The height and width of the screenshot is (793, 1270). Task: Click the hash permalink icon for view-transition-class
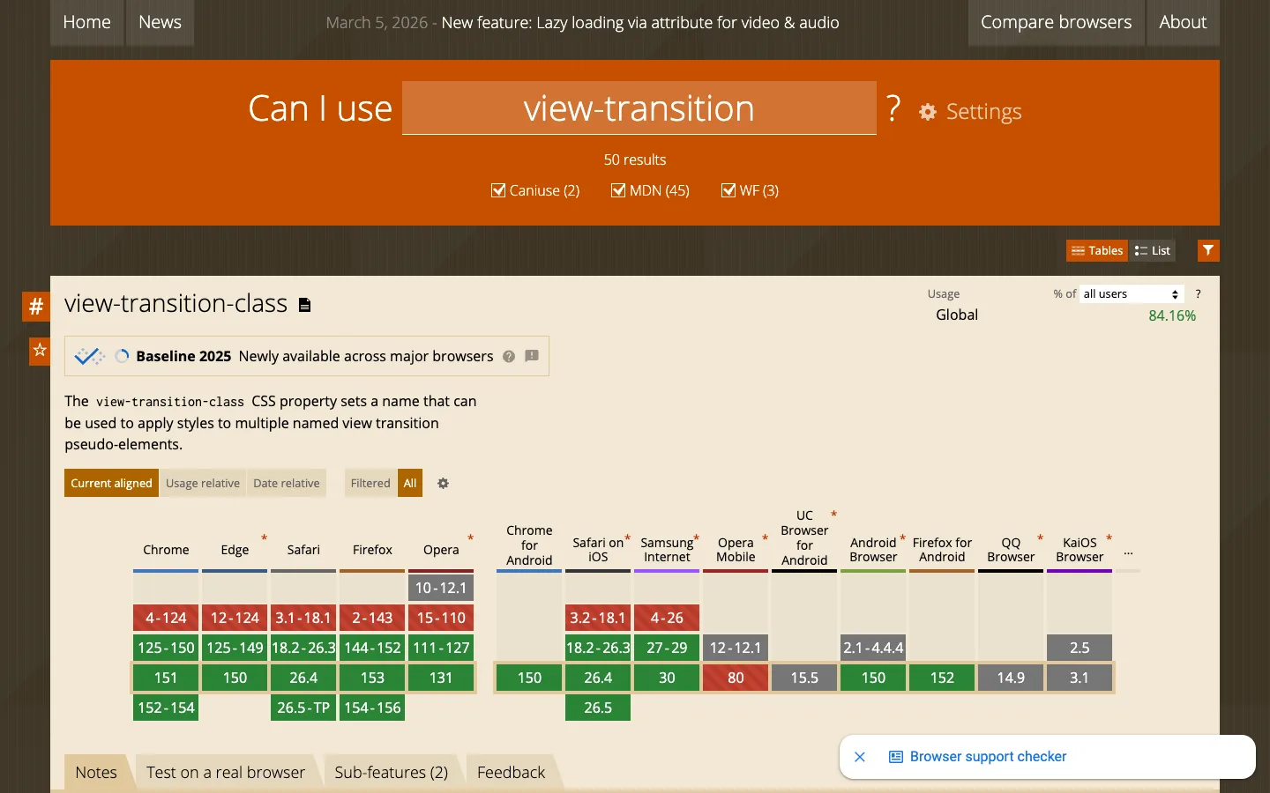[36, 307]
